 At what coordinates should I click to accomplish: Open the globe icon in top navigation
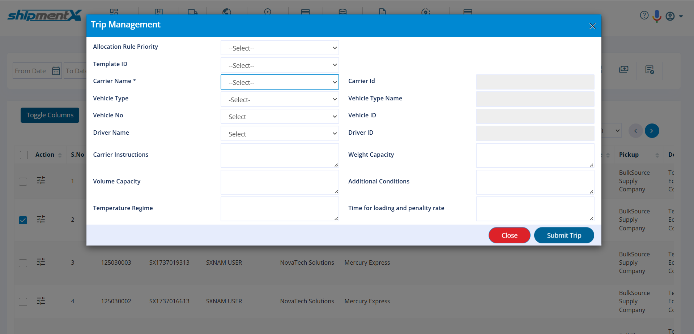tap(227, 12)
